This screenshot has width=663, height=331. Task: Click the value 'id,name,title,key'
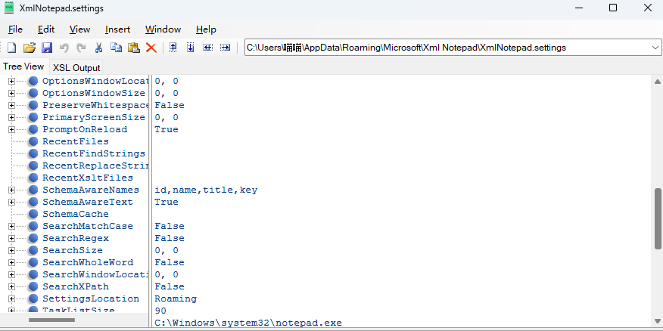coord(206,190)
